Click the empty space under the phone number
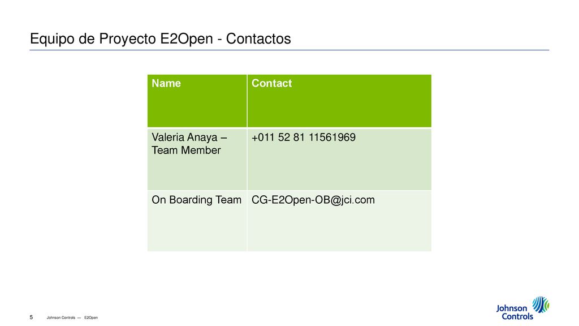579x326 pixels. (x=339, y=167)
